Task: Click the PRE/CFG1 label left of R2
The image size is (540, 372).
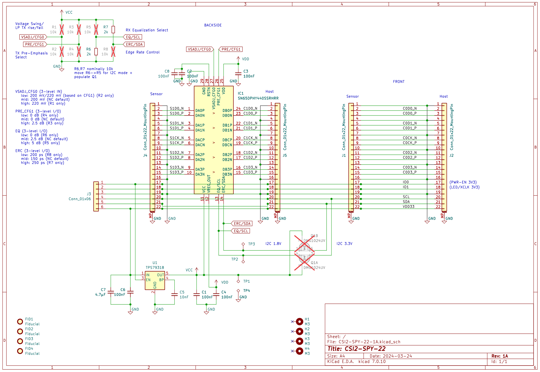Action: [x=35, y=44]
